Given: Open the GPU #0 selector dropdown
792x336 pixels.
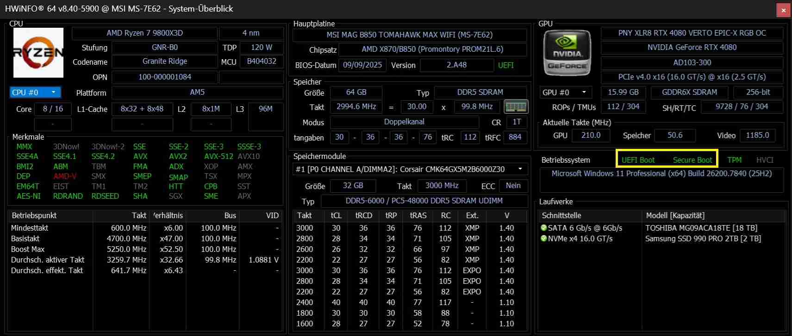Looking at the screenshot, I should (566, 92).
